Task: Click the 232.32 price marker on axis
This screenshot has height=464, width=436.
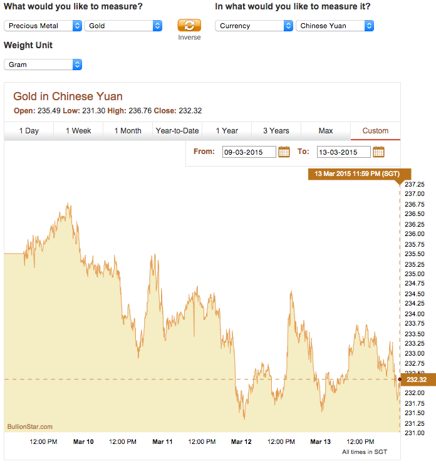Action: tap(415, 379)
